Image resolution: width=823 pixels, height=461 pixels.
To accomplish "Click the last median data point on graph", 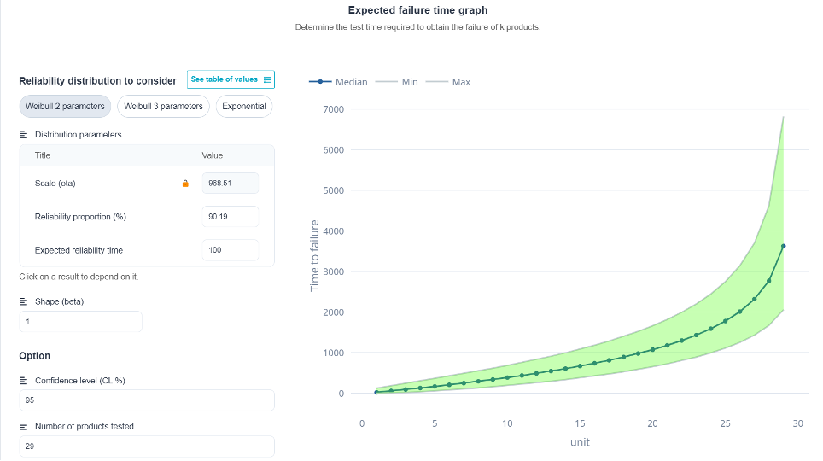I will [784, 246].
